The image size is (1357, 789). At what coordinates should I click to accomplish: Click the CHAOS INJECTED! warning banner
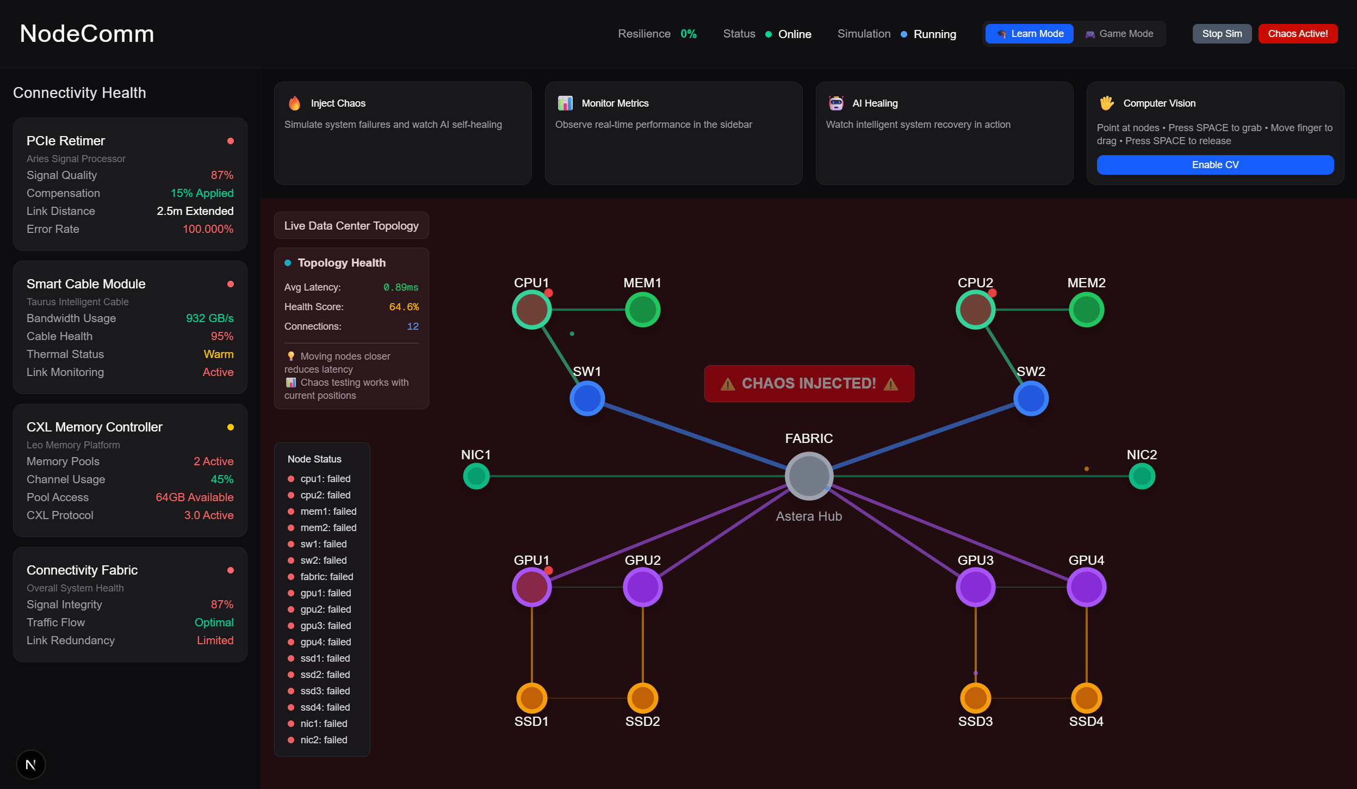click(x=808, y=384)
